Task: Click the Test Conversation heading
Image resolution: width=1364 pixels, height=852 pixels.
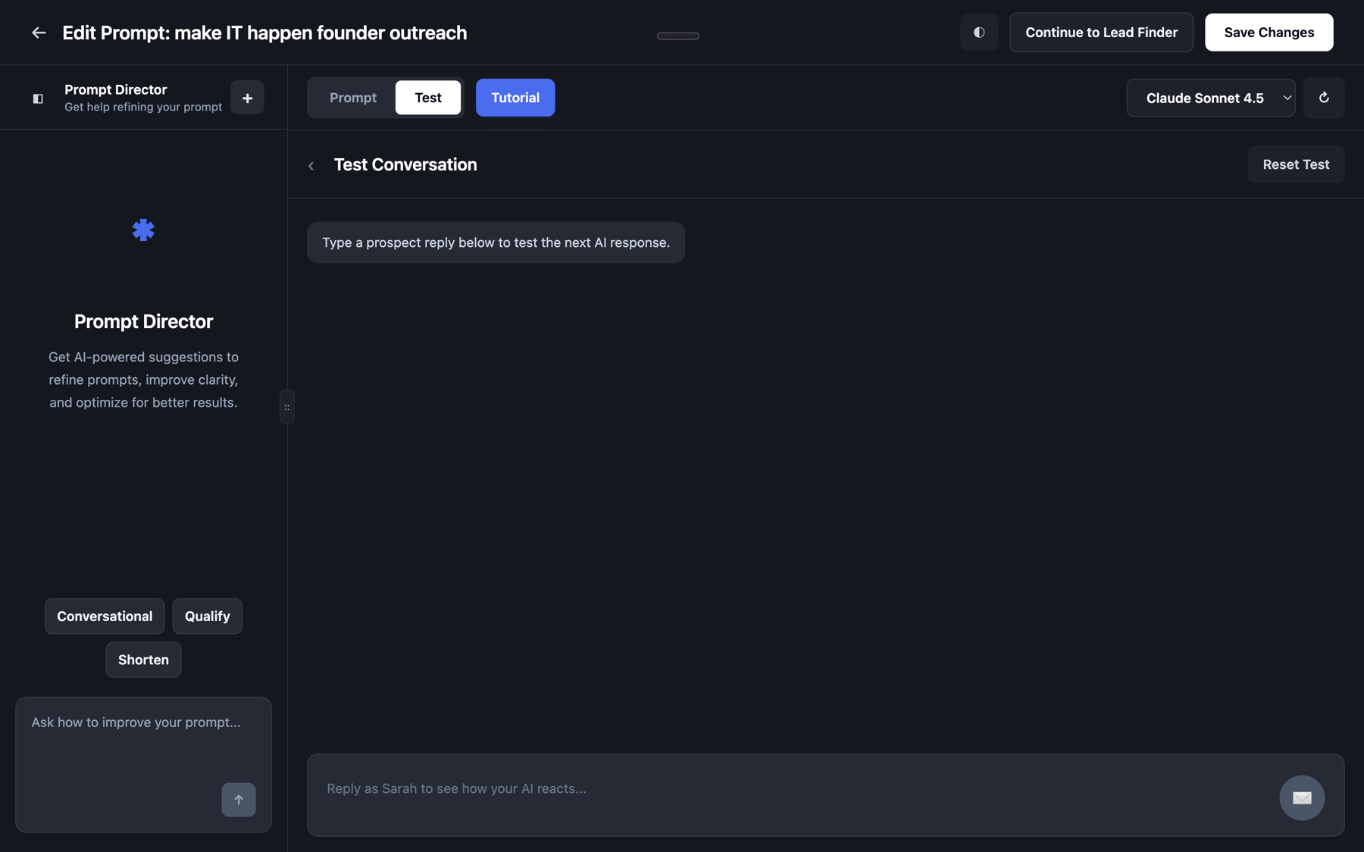Action: tap(405, 164)
